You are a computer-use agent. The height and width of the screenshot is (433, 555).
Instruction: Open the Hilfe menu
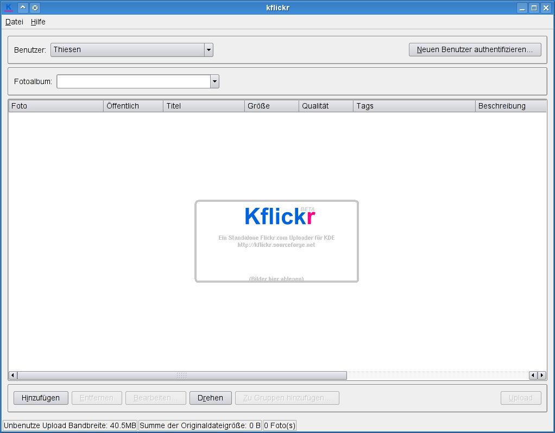[38, 22]
